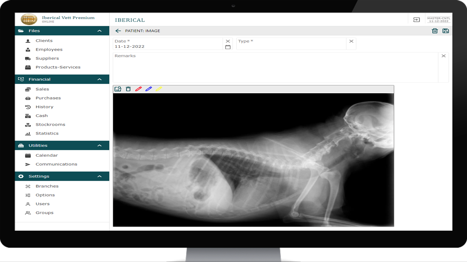The image size is (467, 262).
Task: Collapse the Financial section chevron
Action: pyautogui.click(x=100, y=79)
